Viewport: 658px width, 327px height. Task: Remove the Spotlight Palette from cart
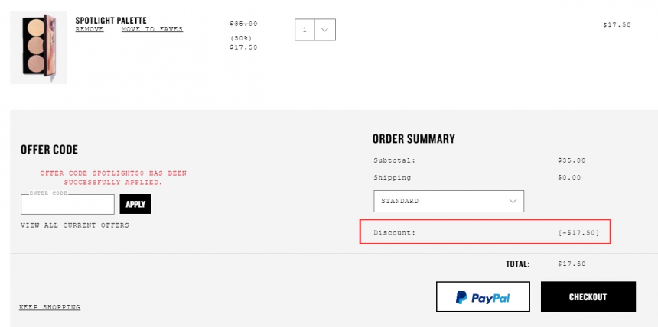pos(90,29)
